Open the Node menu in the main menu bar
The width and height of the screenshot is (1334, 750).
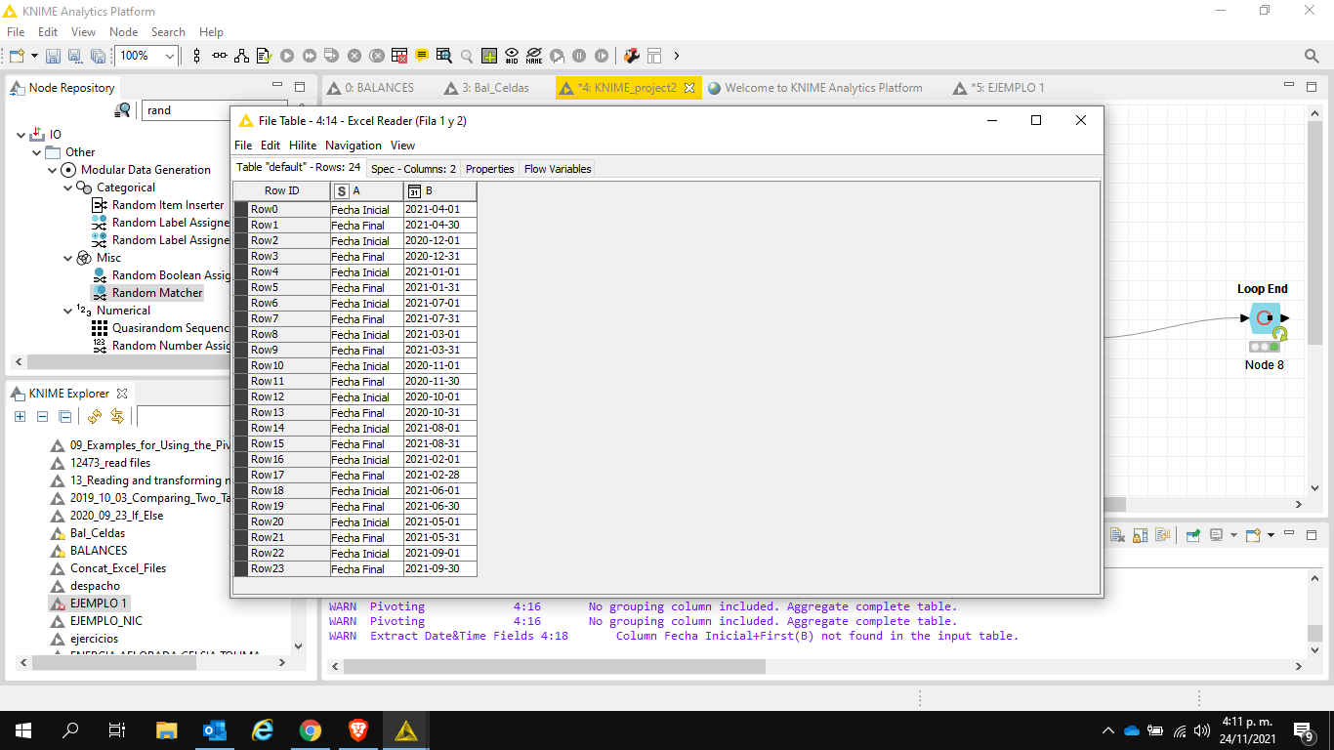coord(123,31)
